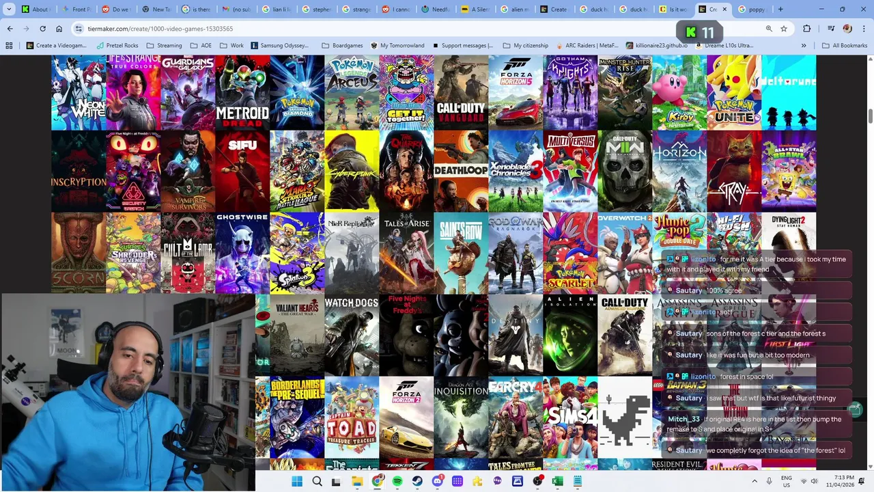Open the 'Pretzel Rocks' bookmark
Viewport: 874px width, 492px height.
(x=117, y=46)
